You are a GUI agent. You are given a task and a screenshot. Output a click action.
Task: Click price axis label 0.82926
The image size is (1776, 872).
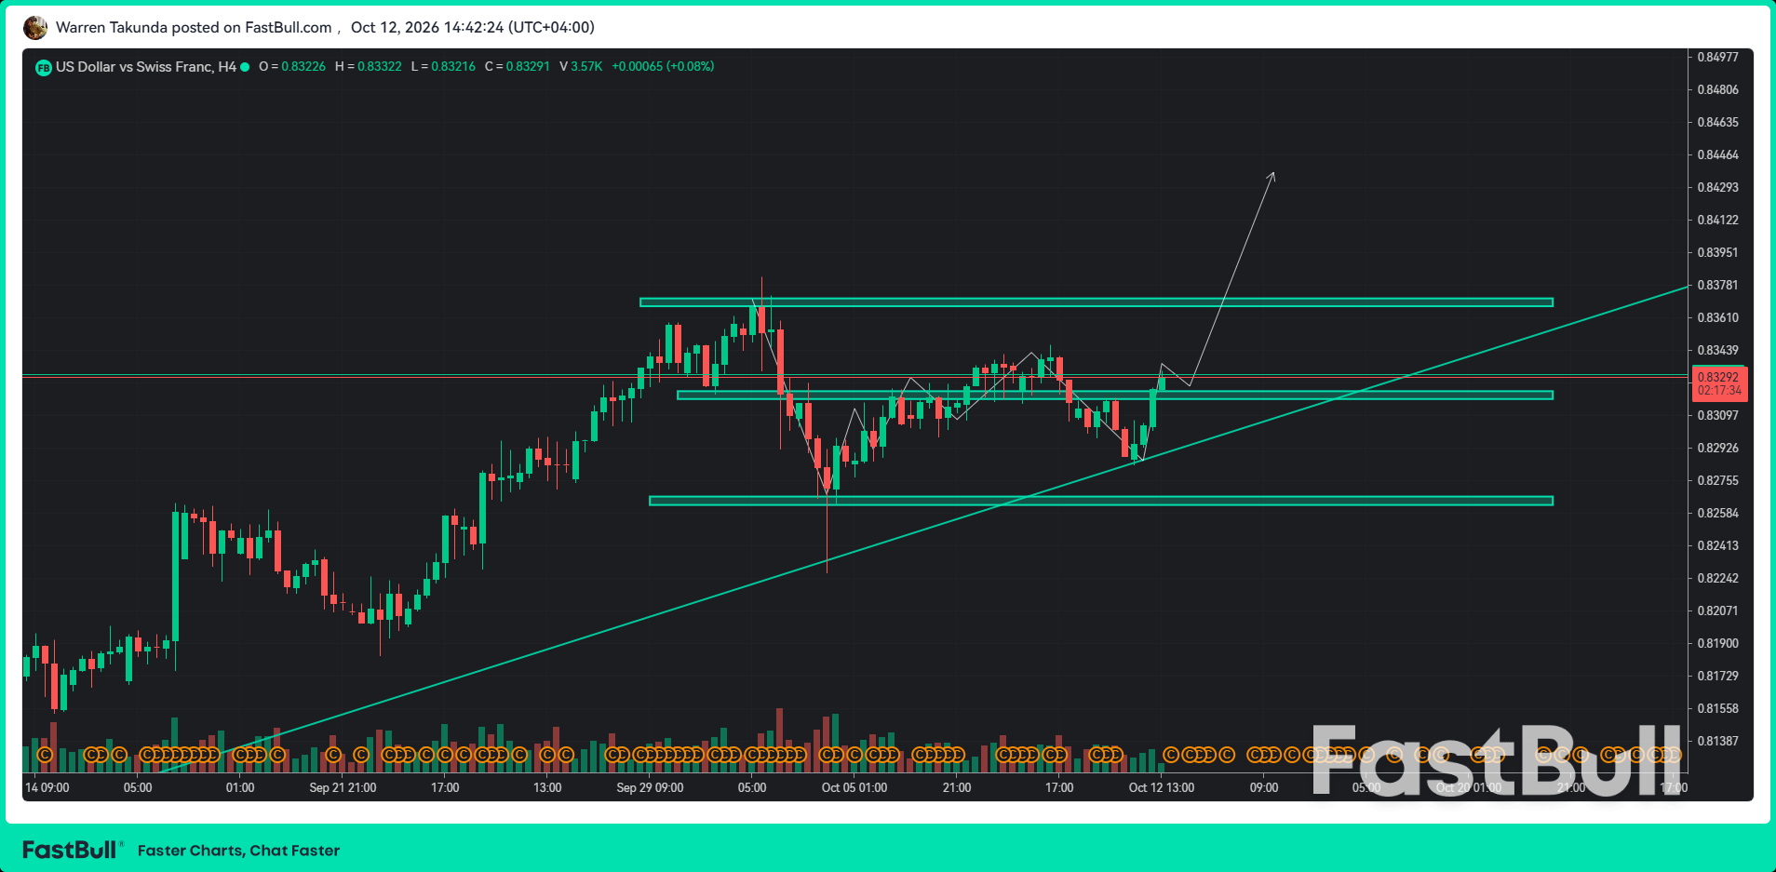[x=1717, y=448]
